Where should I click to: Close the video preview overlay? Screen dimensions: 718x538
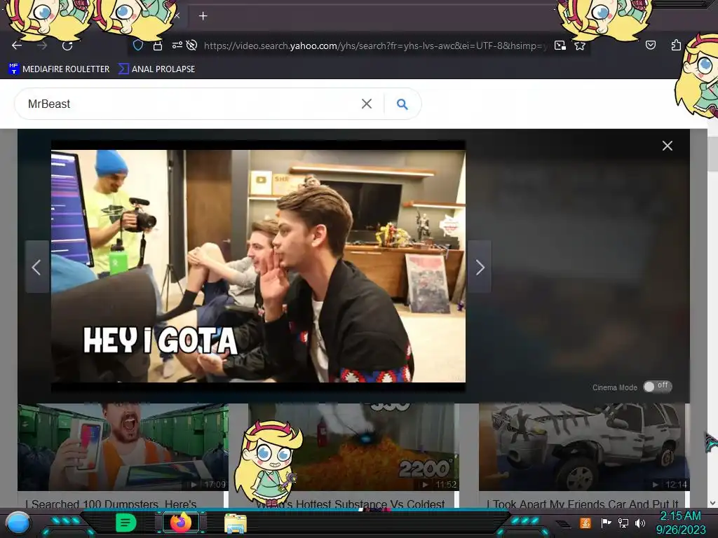[x=668, y=146]
